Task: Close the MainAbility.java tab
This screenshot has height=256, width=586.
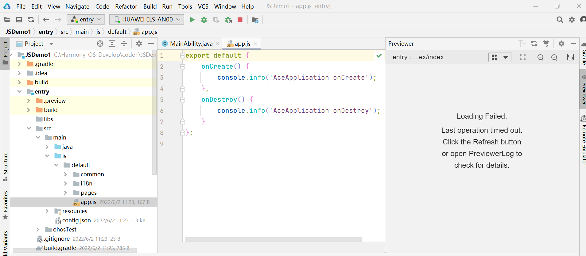Action: (x=217, y=44)
